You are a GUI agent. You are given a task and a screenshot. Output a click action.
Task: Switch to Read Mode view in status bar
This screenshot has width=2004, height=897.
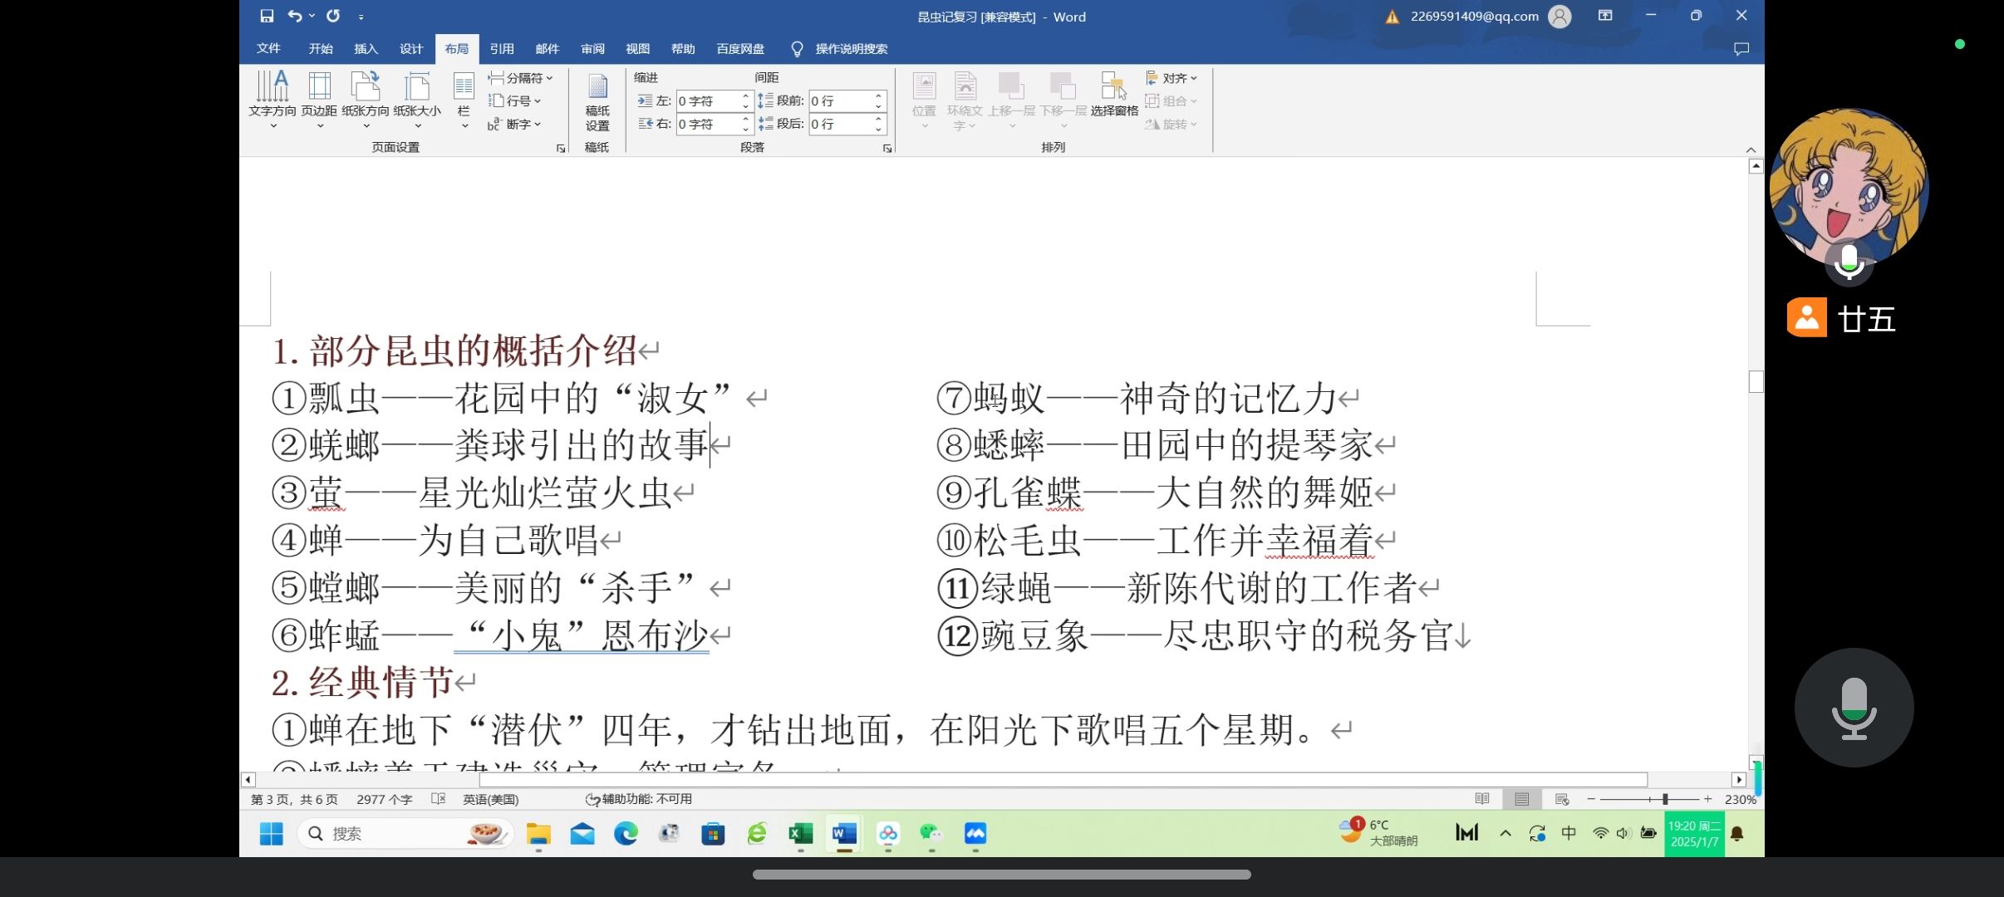(x=1481, y=799)
